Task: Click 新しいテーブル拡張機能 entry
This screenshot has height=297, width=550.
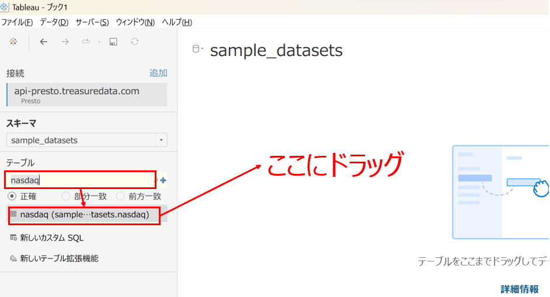Action: [60, 258]
